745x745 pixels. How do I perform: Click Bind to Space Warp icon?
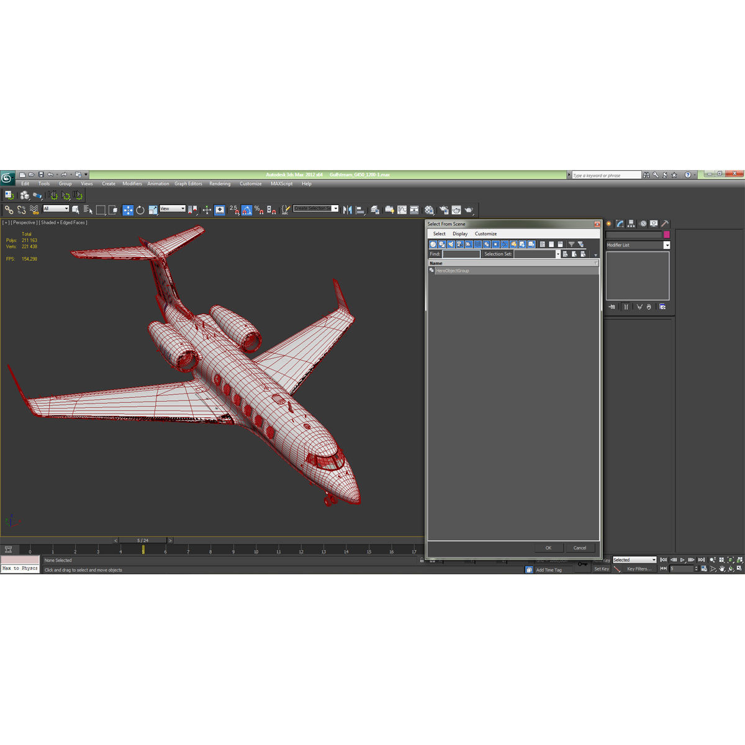coord(34,210)
